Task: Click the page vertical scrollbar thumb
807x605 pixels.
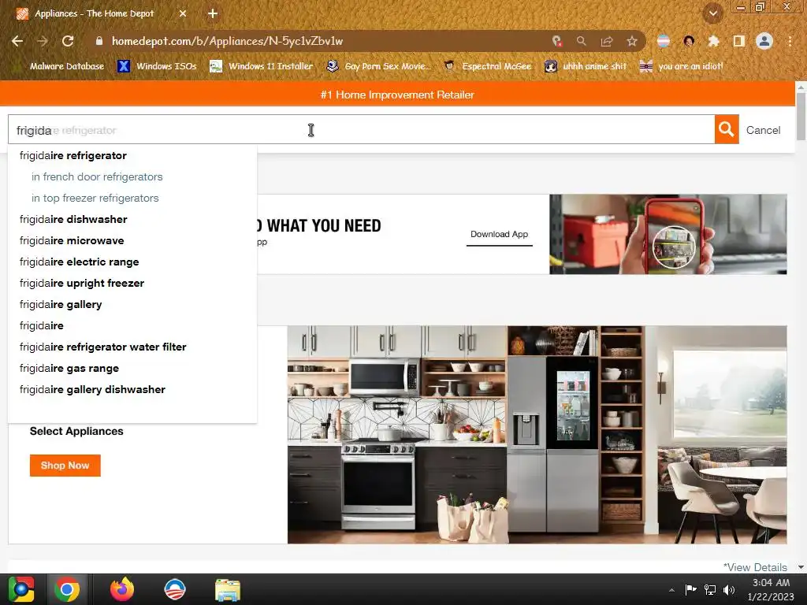Action: [801, 117]
